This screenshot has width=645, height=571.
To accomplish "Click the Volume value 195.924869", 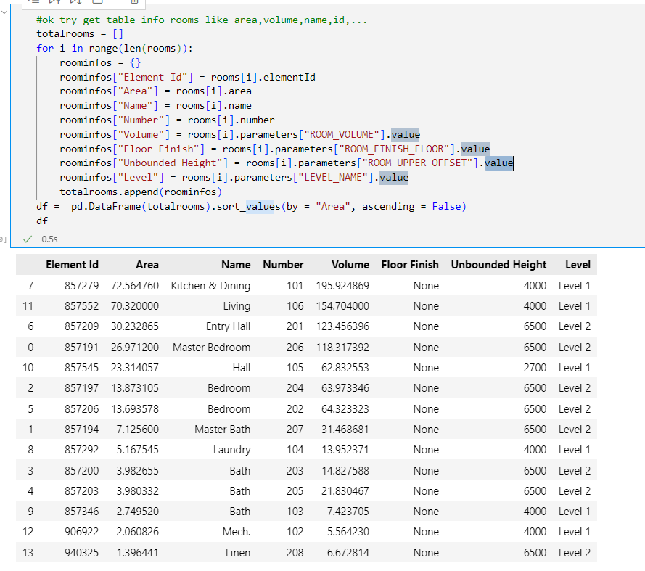I will pos(342,286).
